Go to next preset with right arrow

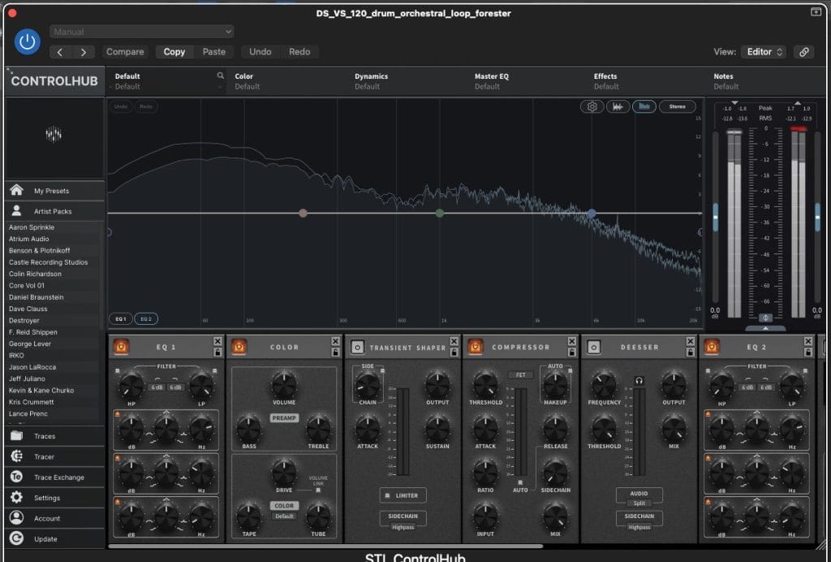click(83, 52)
